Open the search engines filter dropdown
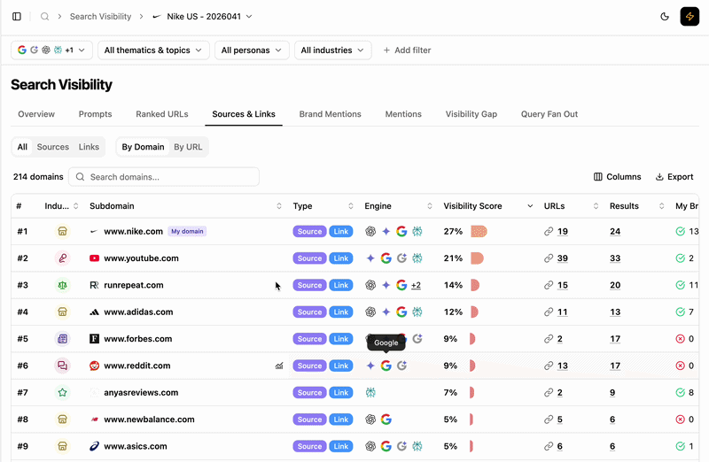The width and height of the screenshot is (709, 462). (x=51, y=50)
